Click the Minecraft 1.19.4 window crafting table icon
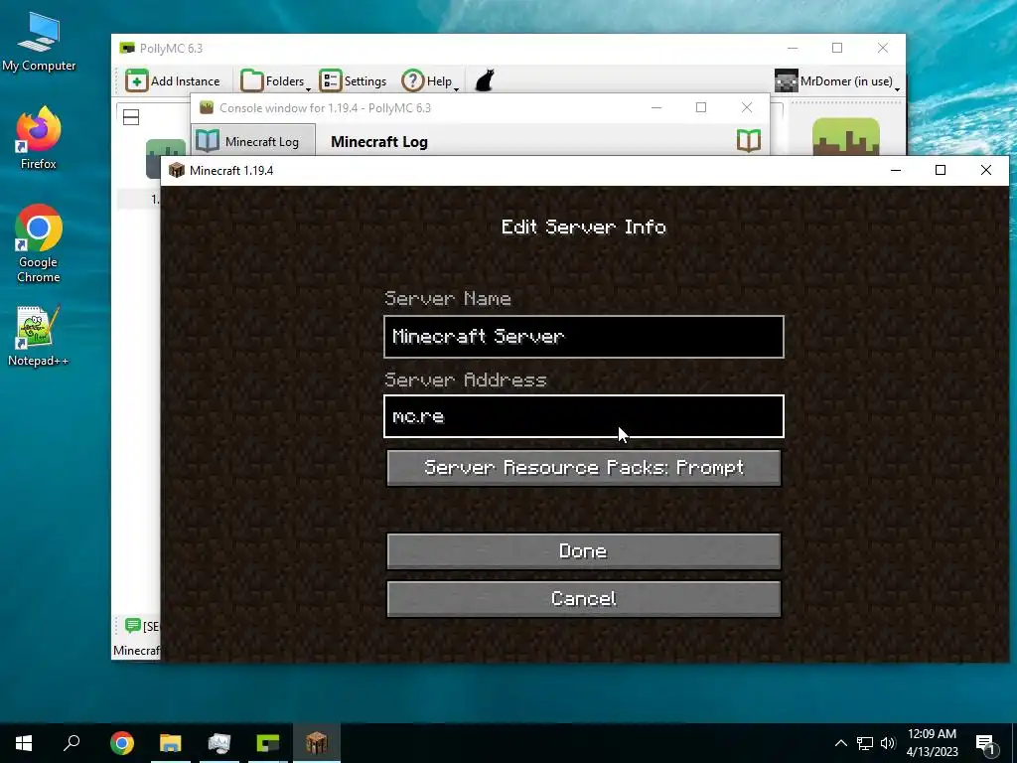Viewport: 1017px width, 763px height. (177, 170)
